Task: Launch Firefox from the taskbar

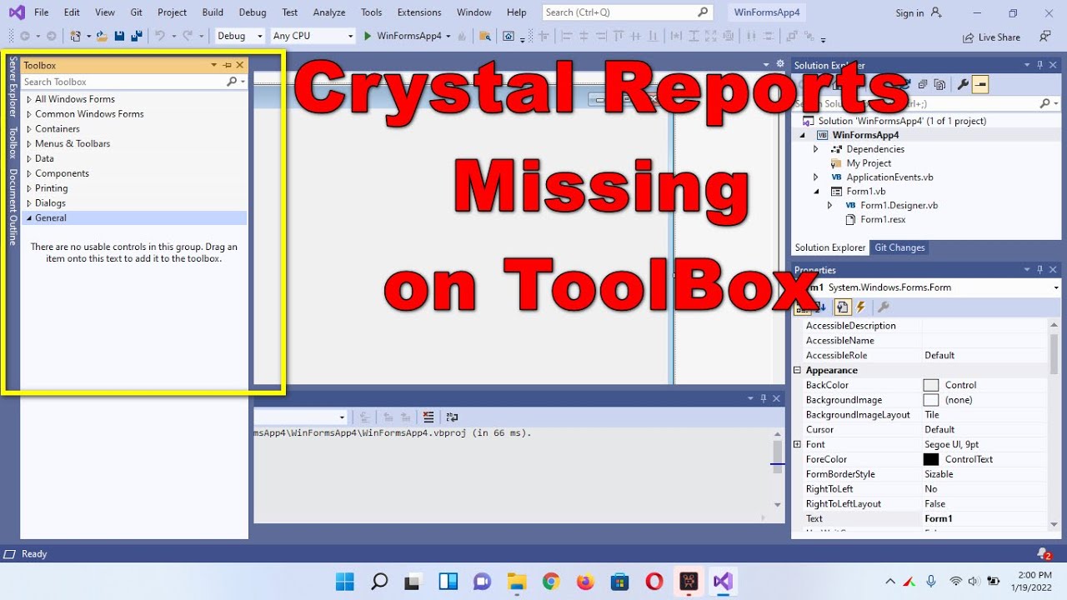Action: [x=585, y=581]
